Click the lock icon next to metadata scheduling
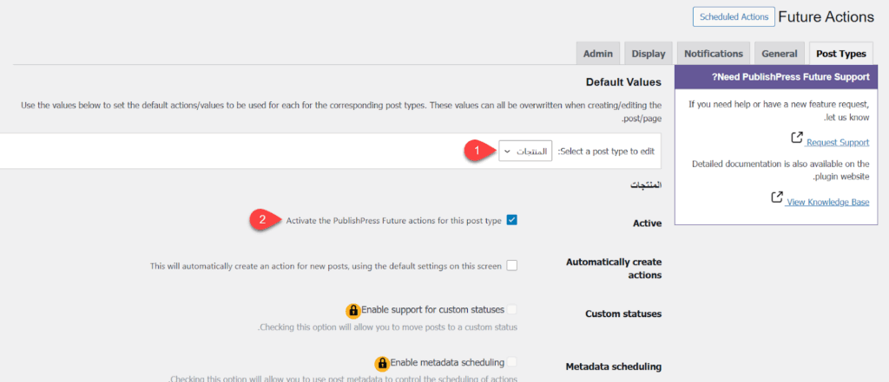Image resolution: width=889 pixels, height=382 pixels. (x=381, y=364)
